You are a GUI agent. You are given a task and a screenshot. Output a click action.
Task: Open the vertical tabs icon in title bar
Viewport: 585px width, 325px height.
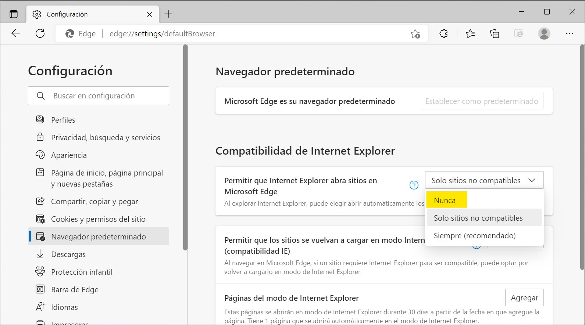pyautogui.click(x=14, y=14)
